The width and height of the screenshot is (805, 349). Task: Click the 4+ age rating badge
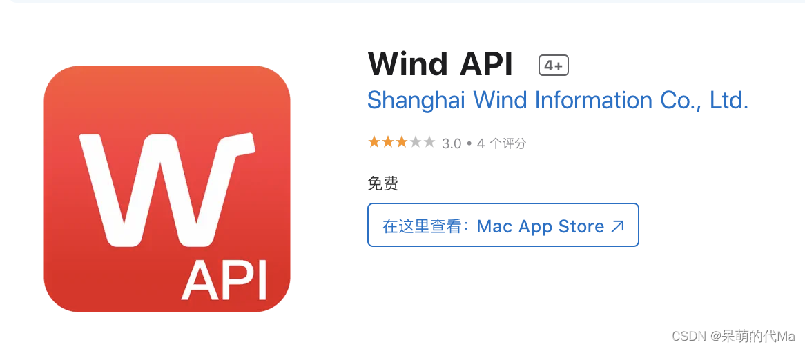point(554,66)
